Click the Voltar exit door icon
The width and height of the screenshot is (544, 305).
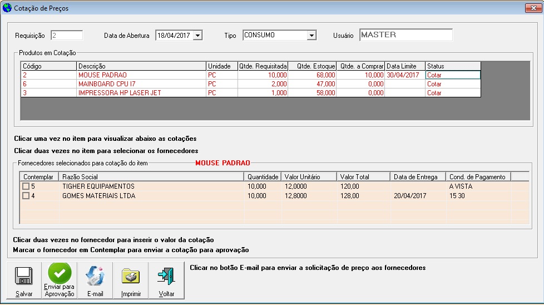[x=166, y=276]
